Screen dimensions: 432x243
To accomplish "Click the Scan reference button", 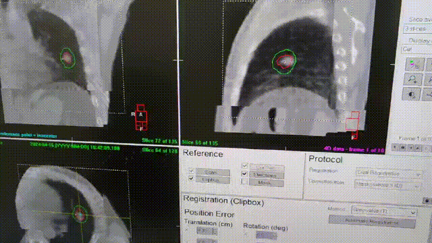I will [x=213, y=172].
